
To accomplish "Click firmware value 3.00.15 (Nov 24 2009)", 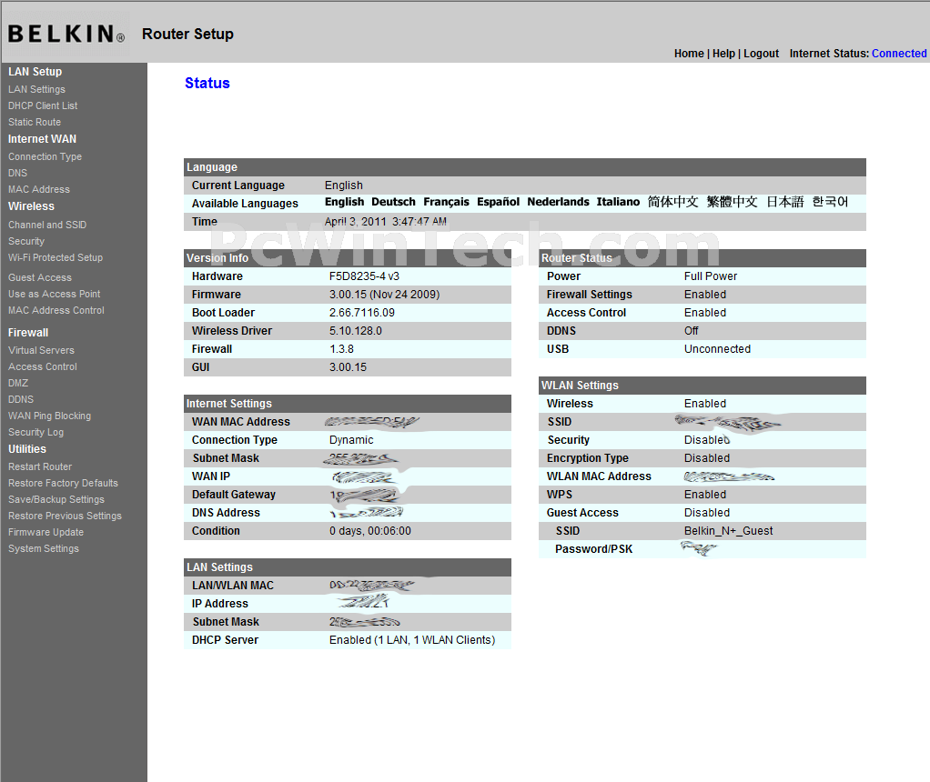I will pos(384,295).
